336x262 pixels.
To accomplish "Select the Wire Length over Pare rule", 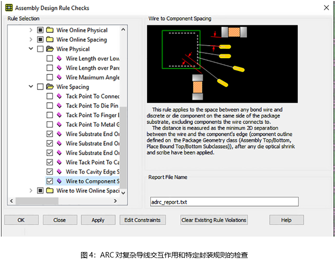I will (93, 68).
